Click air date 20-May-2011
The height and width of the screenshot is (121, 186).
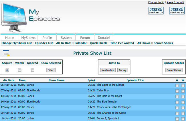pos(9,113)
